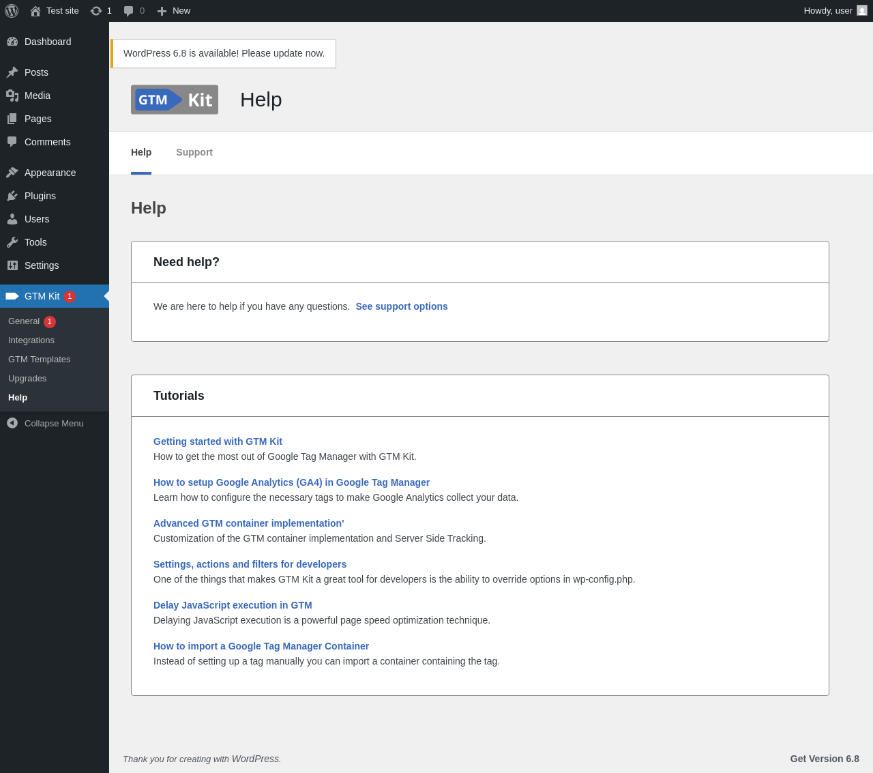Open the comments bubble icon in admin bar
This screenshot has width=873, height=773.
coord(128,11)
